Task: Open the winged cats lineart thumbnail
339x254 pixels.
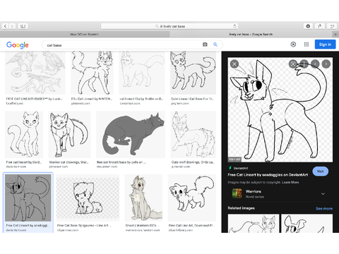Action: (35, 73)
